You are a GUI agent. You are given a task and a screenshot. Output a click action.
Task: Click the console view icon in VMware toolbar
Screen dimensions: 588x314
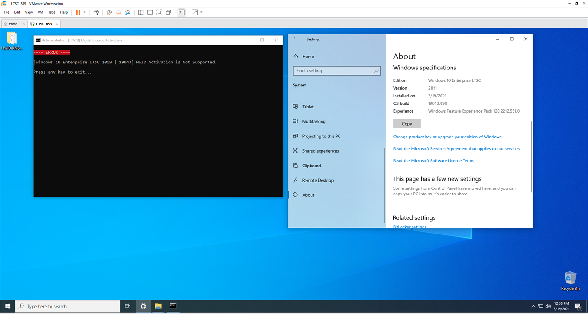(x=181, y=12)
